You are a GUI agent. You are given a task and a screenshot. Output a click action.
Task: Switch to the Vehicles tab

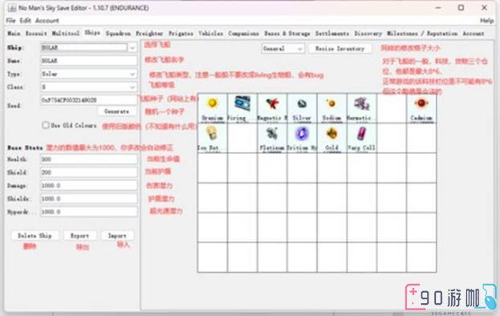click(x=210, y=34)
